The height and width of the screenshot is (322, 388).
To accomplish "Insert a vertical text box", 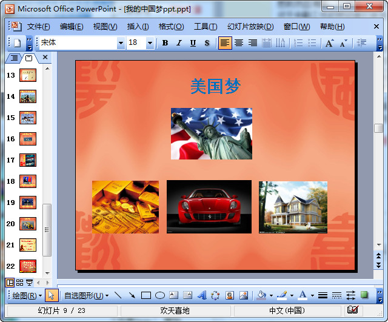I will 187,295.
